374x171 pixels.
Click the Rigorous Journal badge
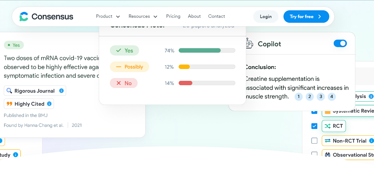(35, 91)
